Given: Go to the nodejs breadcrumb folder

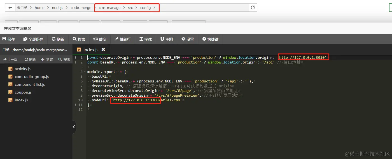Looking at the screenshot, I should point(58,8).
